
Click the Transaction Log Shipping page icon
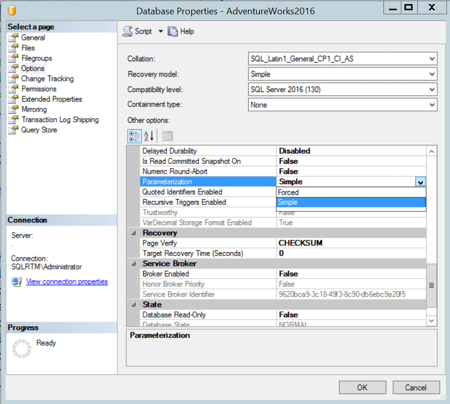tap(13, 120)
